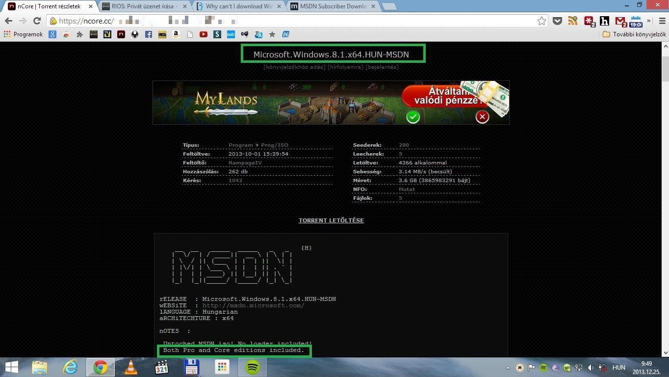This screenshot has height=377, width=669.
Task: Click the black 'h' extension icon
Action: point(604,21)
